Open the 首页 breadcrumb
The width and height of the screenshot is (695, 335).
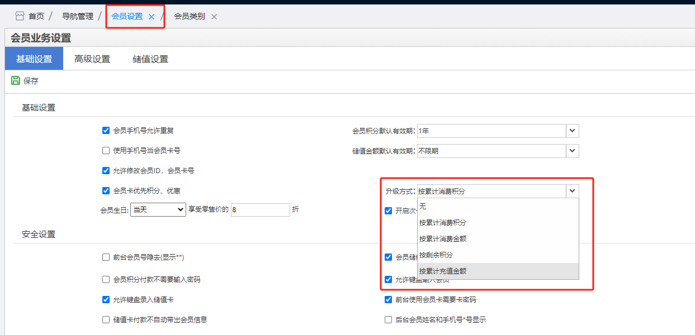coord(36,16)
